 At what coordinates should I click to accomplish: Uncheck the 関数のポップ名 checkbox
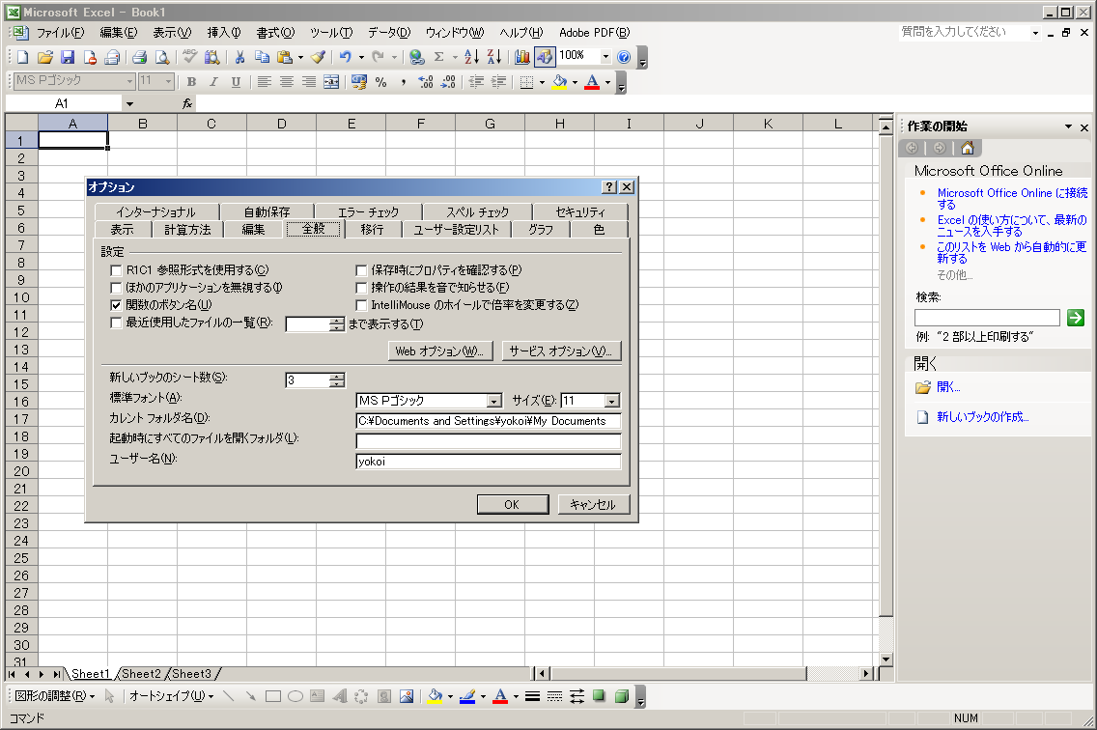click(117, 305)
